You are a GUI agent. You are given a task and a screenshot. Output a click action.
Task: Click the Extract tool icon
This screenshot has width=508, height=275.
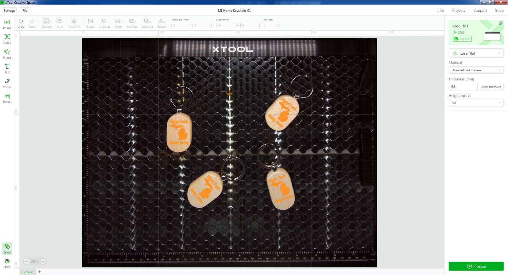7,98
